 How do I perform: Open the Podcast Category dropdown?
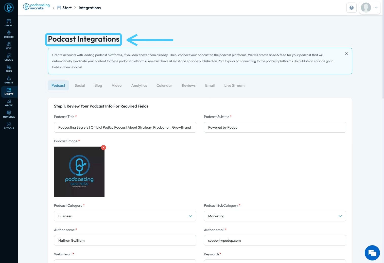pyautogui.click(x=125, y=216)
